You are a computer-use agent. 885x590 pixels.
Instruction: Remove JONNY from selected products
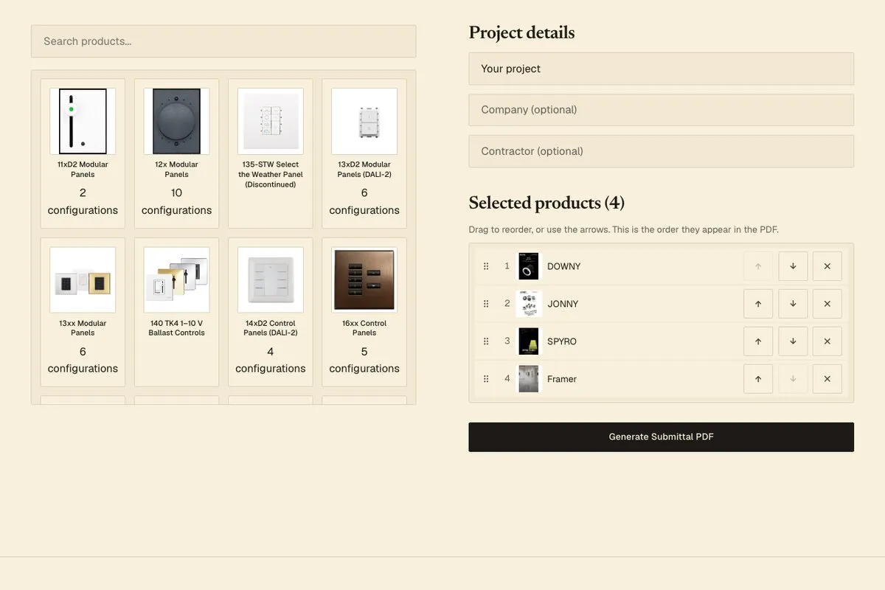click(x=827, y=304)
